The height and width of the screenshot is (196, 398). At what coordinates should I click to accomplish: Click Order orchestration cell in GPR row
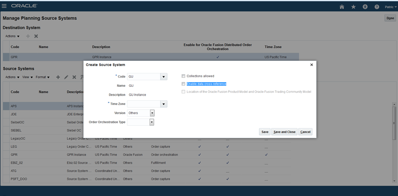point(164,155)
